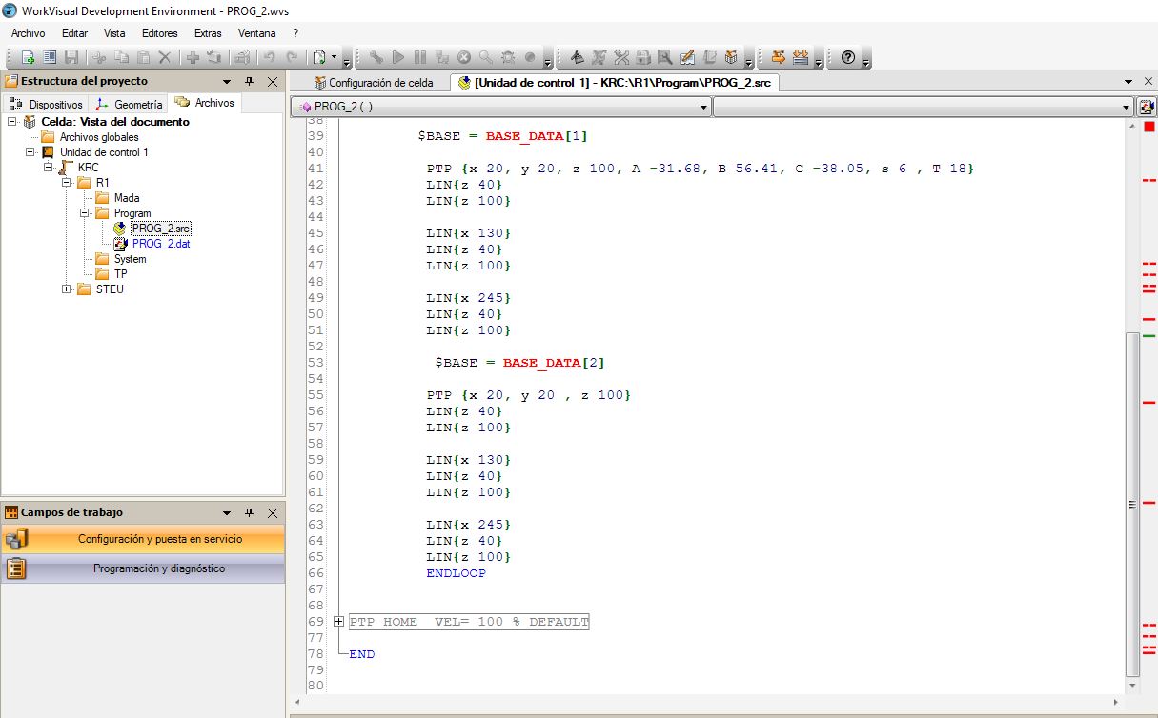Pin the Campos de trabajo panel
Image resolution: width=1158 pixels, height=718 pixels.
coord(249,512)
